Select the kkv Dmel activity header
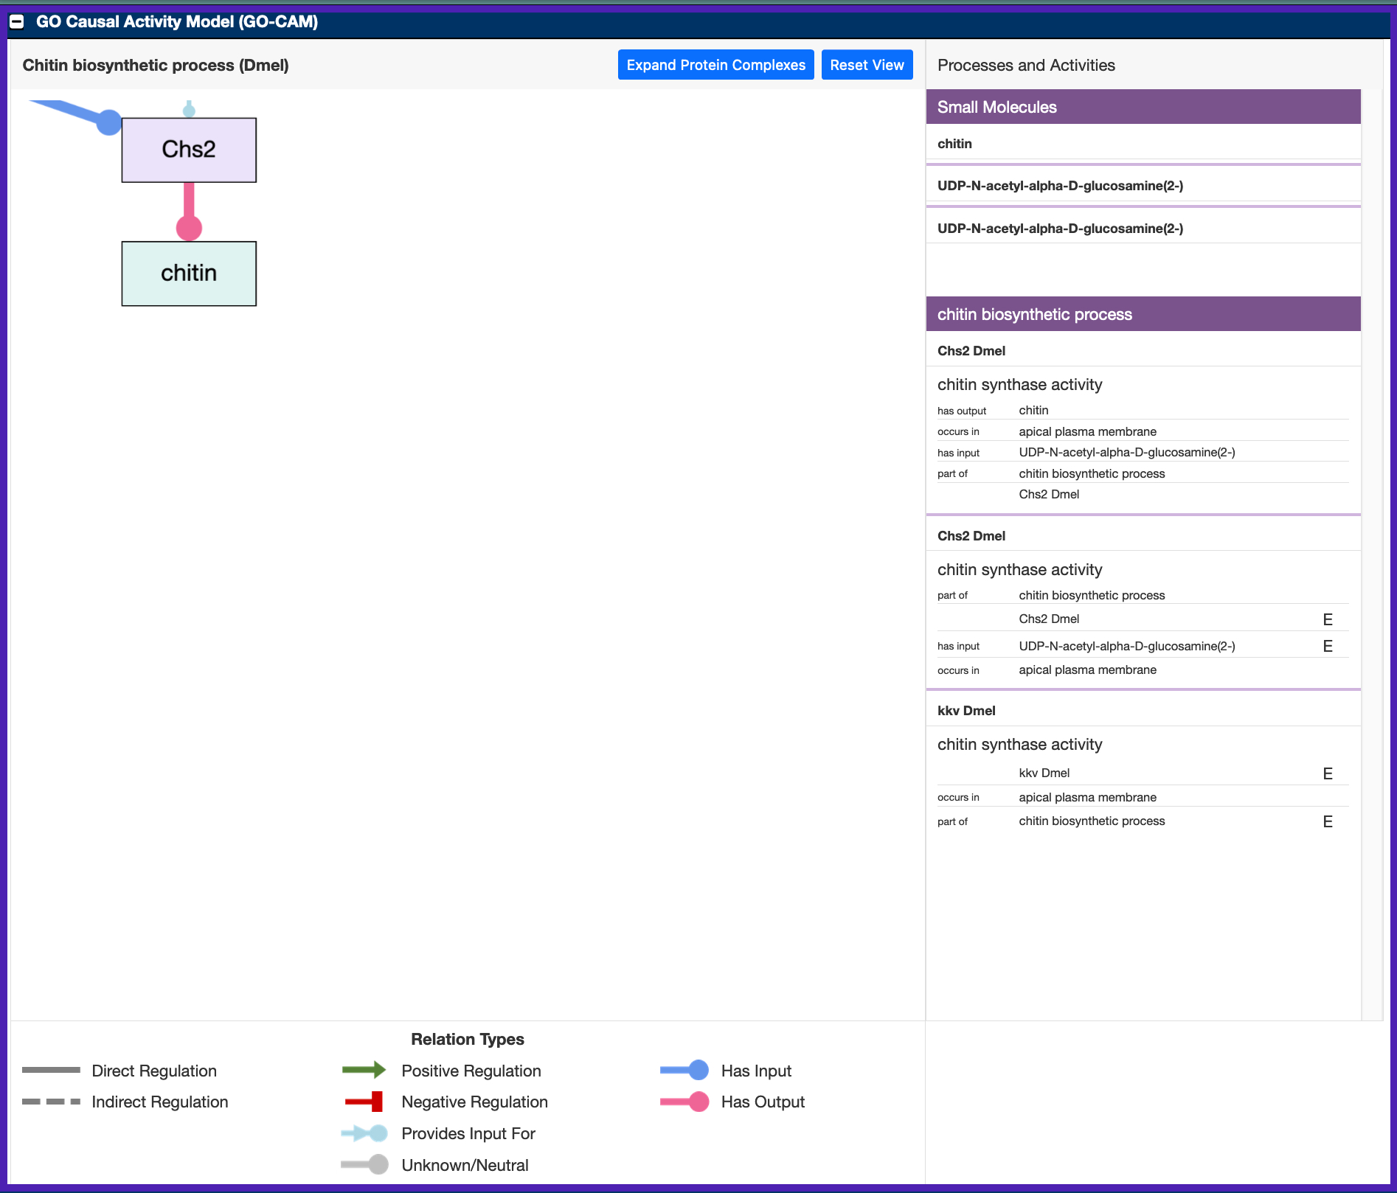The height and width of the screenshot is (1193, 1397). coord(966,711)
